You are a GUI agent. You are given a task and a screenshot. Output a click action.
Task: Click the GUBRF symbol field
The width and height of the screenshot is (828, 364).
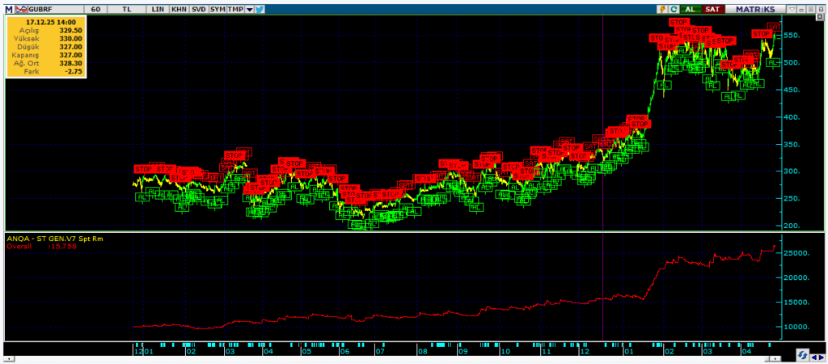[x=56, y=10]
